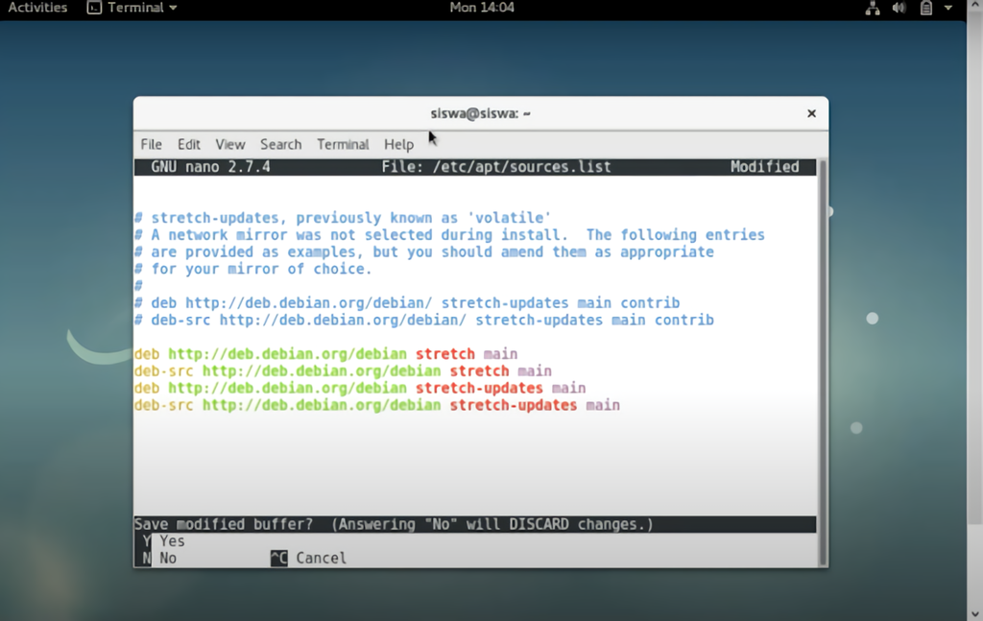The width and height of the screenshot is (983, 621).
Task: Open the Terminal menu in menubar
Action: 343,144
